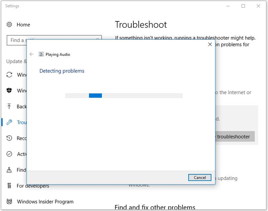268x211 pixels.
Task: Maximize the Settings window
Action: (243, 6)
